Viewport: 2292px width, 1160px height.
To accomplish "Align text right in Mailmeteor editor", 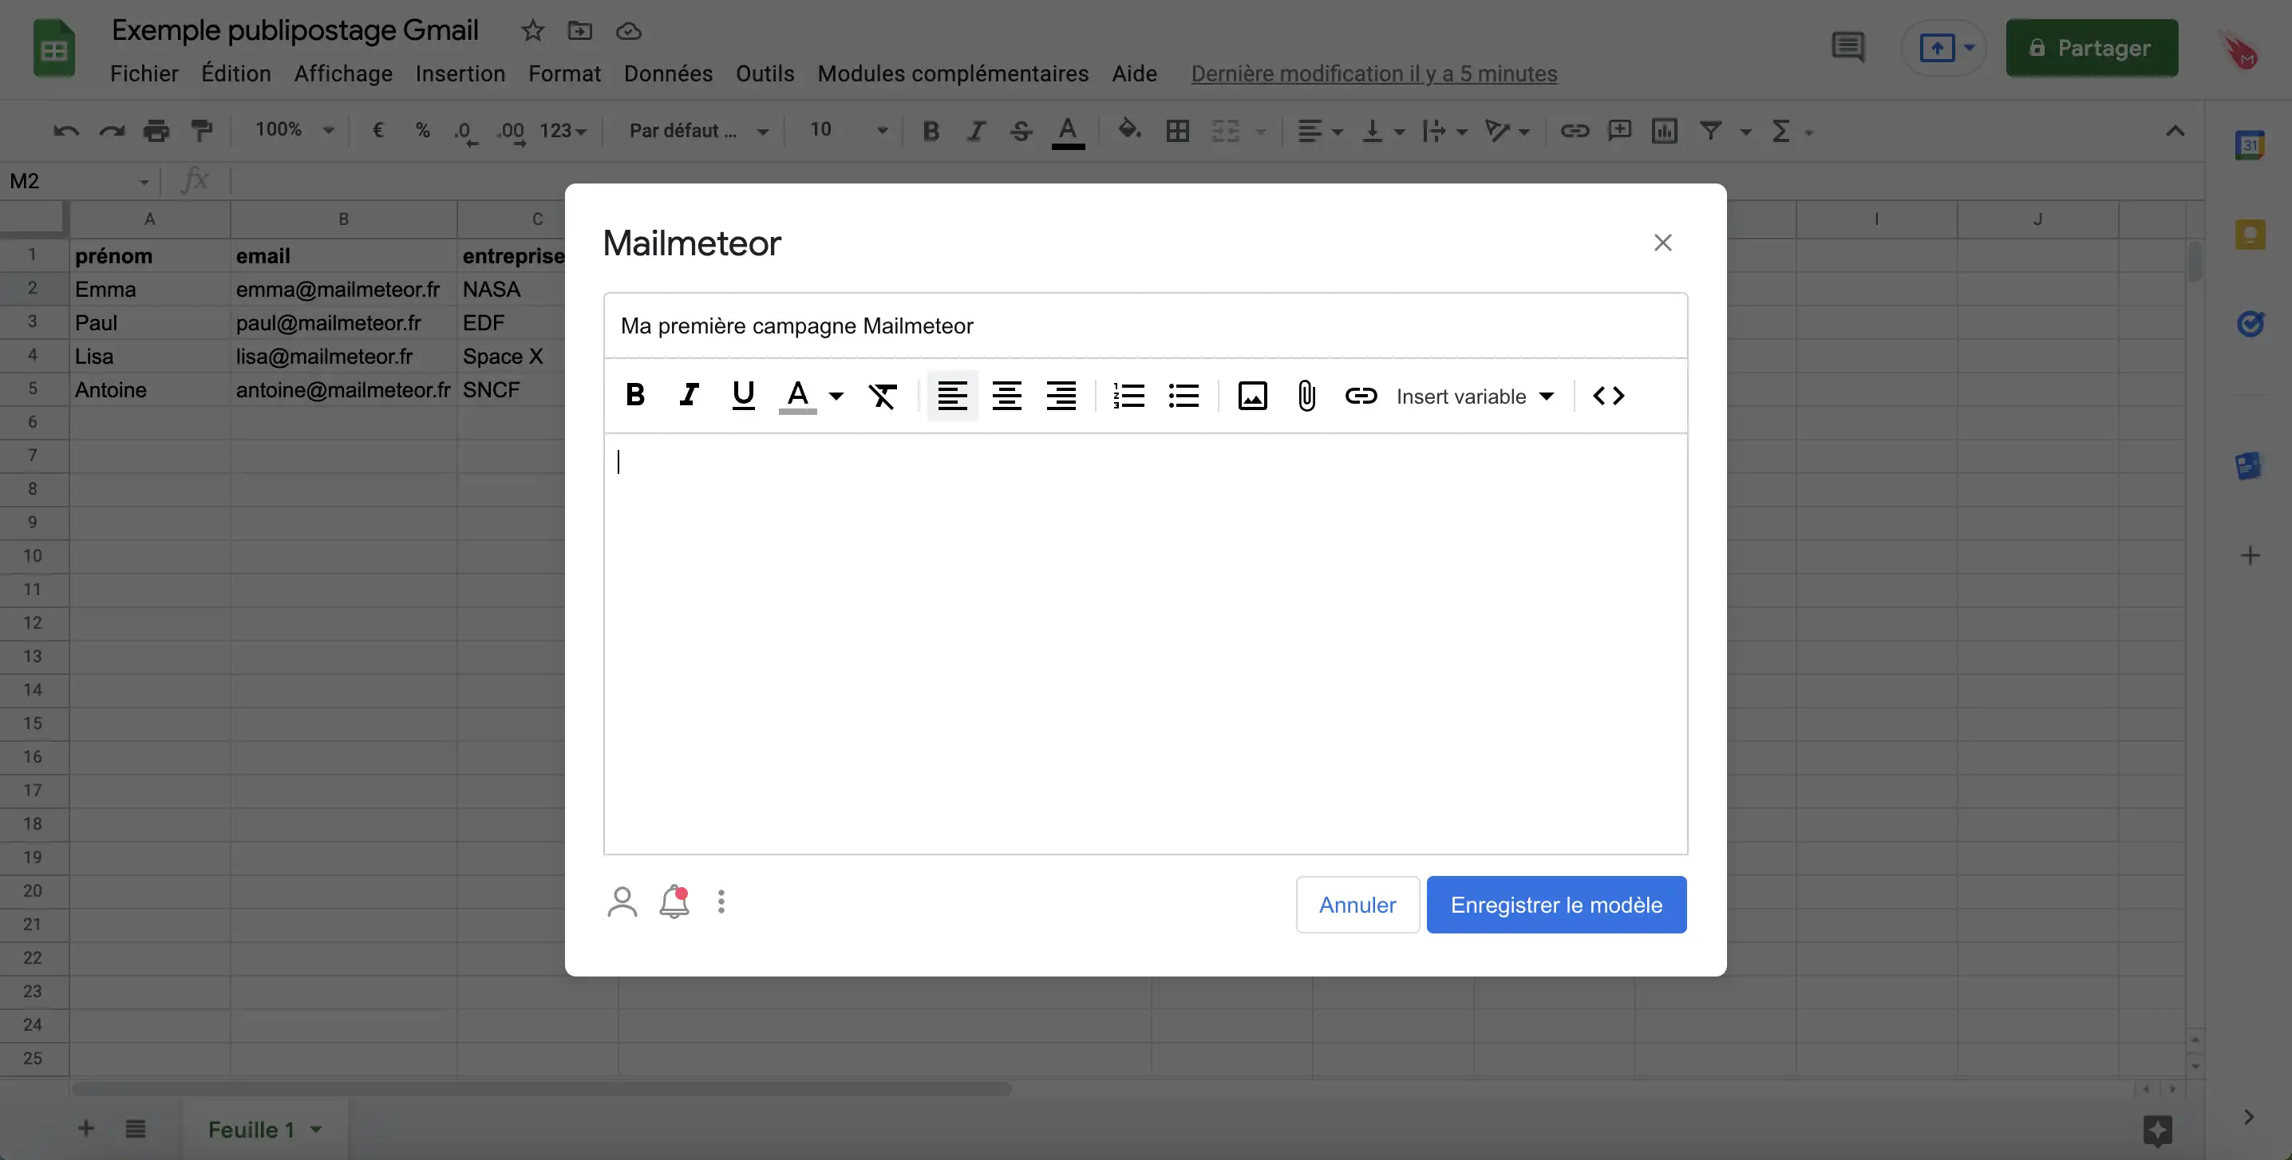I will pos(1061,395).
